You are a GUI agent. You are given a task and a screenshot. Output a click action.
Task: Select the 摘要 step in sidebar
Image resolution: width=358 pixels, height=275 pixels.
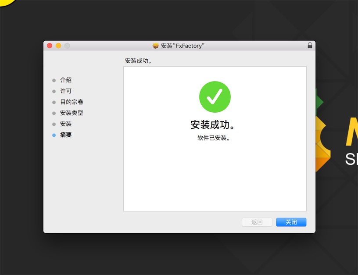[66, 135]
